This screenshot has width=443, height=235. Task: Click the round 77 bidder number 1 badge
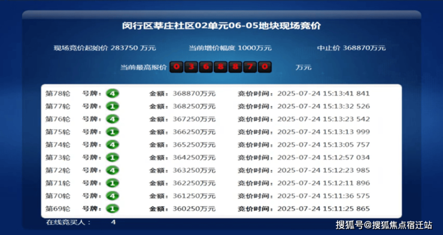click(x=113, y=106)
